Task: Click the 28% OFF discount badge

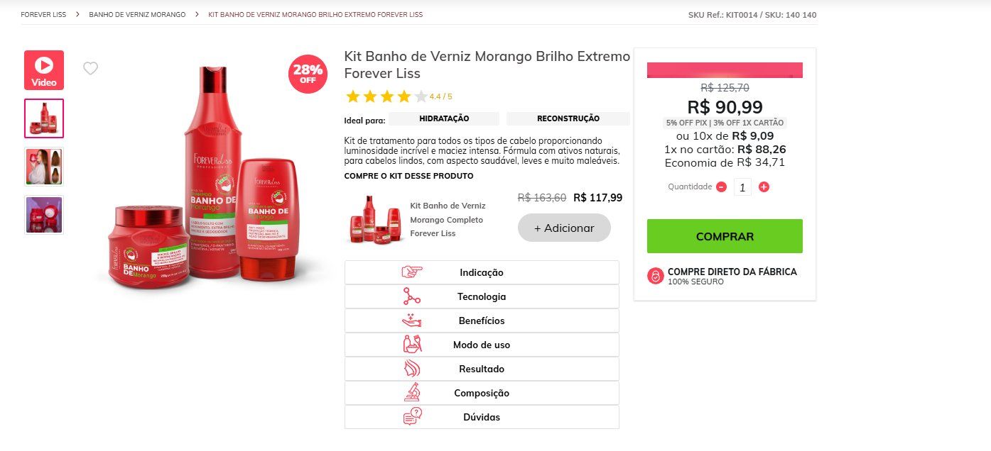Action: (308, 73)
